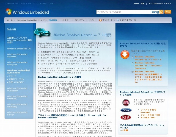Click the arrow icon beside 詳細

pos(121,130)
